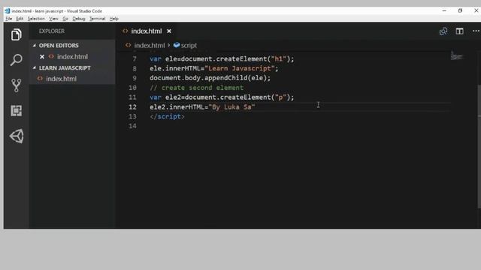Close index.html in Open Editors list
Screen dimensions: 481x270
coord(42,57)
